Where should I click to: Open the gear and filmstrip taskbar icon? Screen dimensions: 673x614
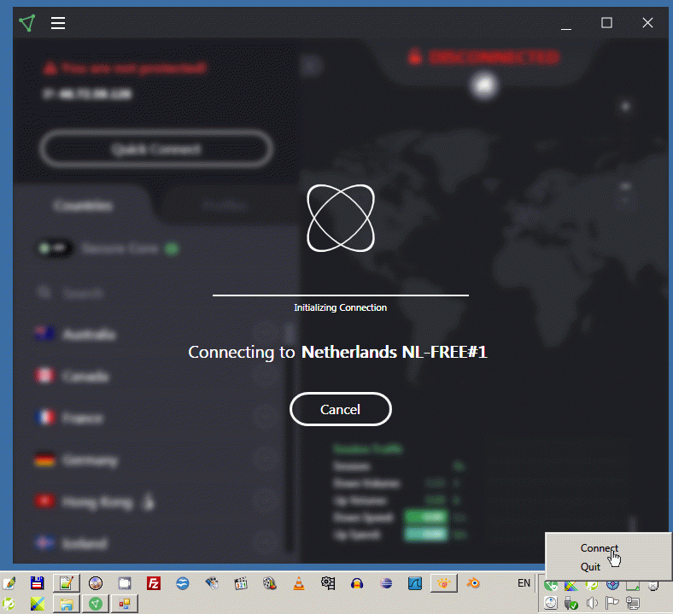(x=328, y=583)
